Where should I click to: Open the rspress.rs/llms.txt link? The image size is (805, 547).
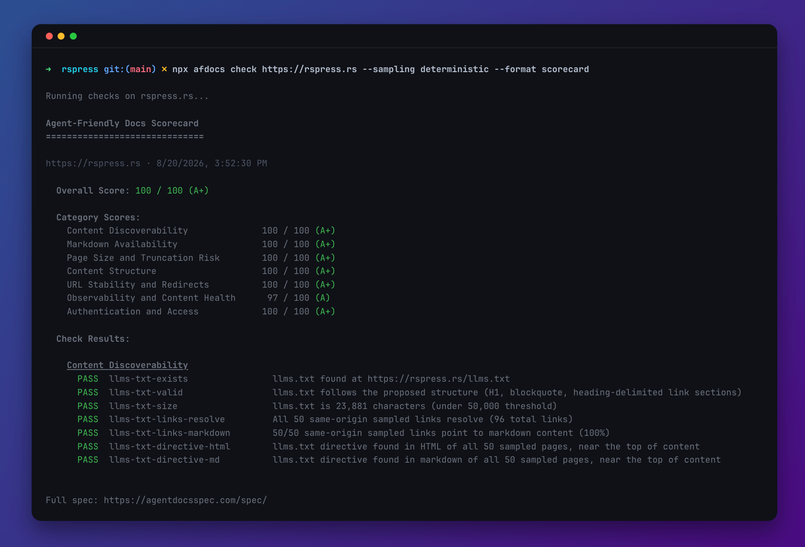click(x=439, y=379)
